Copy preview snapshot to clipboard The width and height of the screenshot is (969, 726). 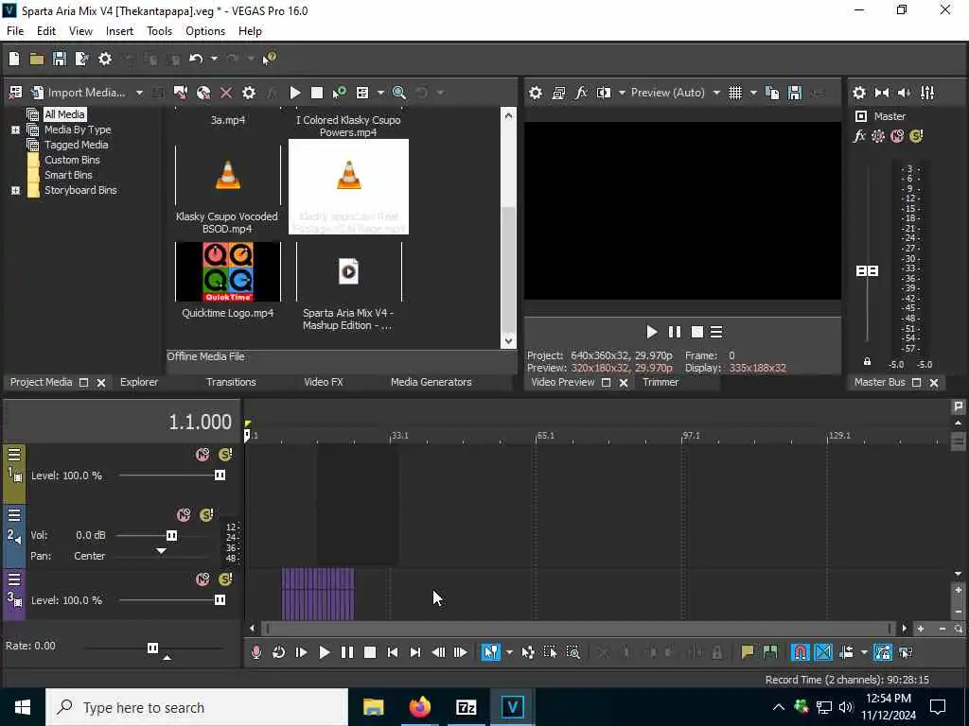pos(772,93)
